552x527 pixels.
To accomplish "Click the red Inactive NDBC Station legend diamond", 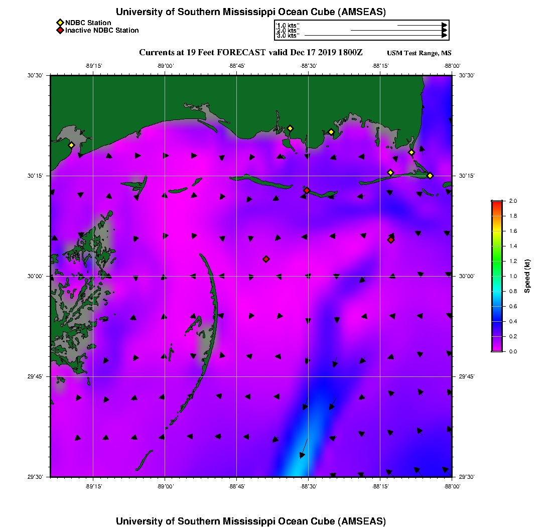I will [60, 31].
